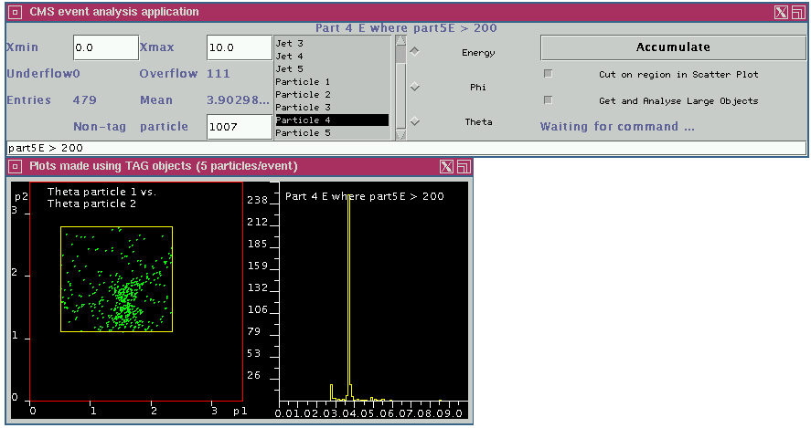This screenshot has height=428, width=811.
Task: Maximize the Plots made using TAG objects window
Action: 464,166
